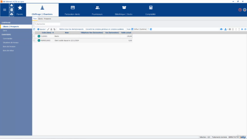Click the code cell RGPDCL0002
The image size is (247, 139).
point(46,41)
